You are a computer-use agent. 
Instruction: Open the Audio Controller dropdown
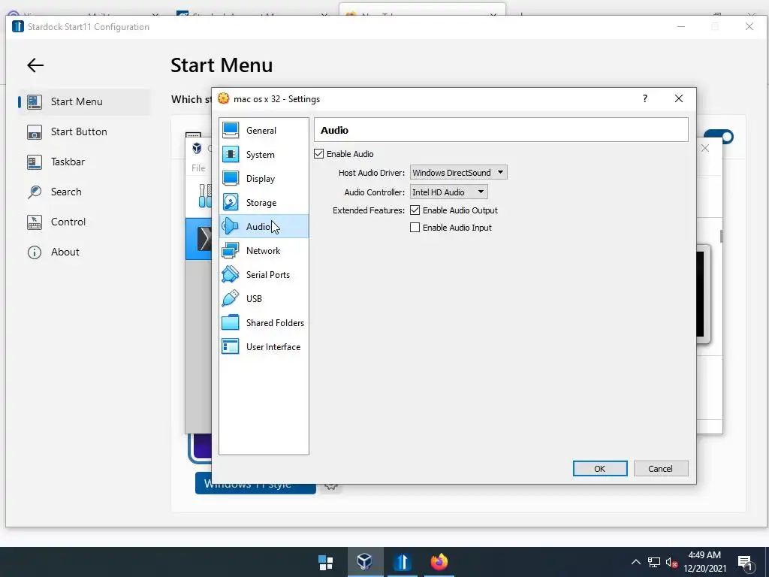pyautogui.click(x=449, y=192)
